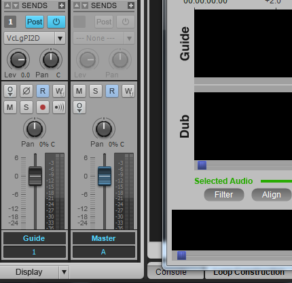
Task: Invert phase on the Guide track
Action: click(x=26, y=91)
